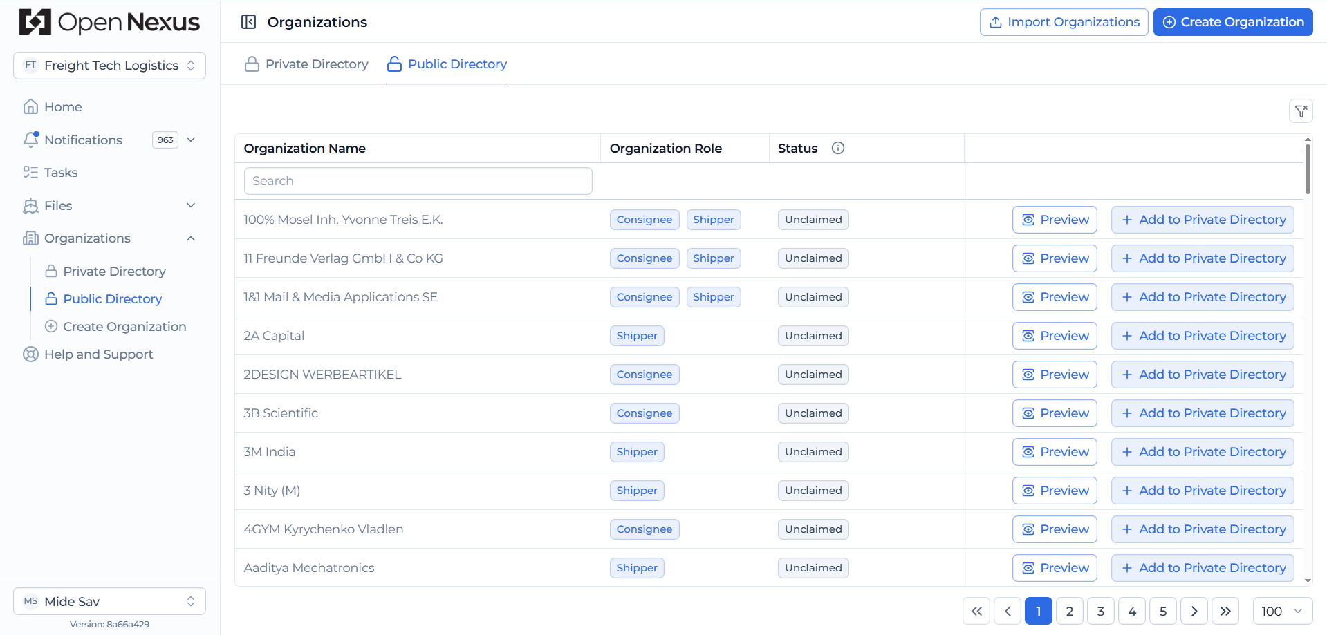
Task: Open the rows-per-page dropdown showing 100
Action: 1283,611
